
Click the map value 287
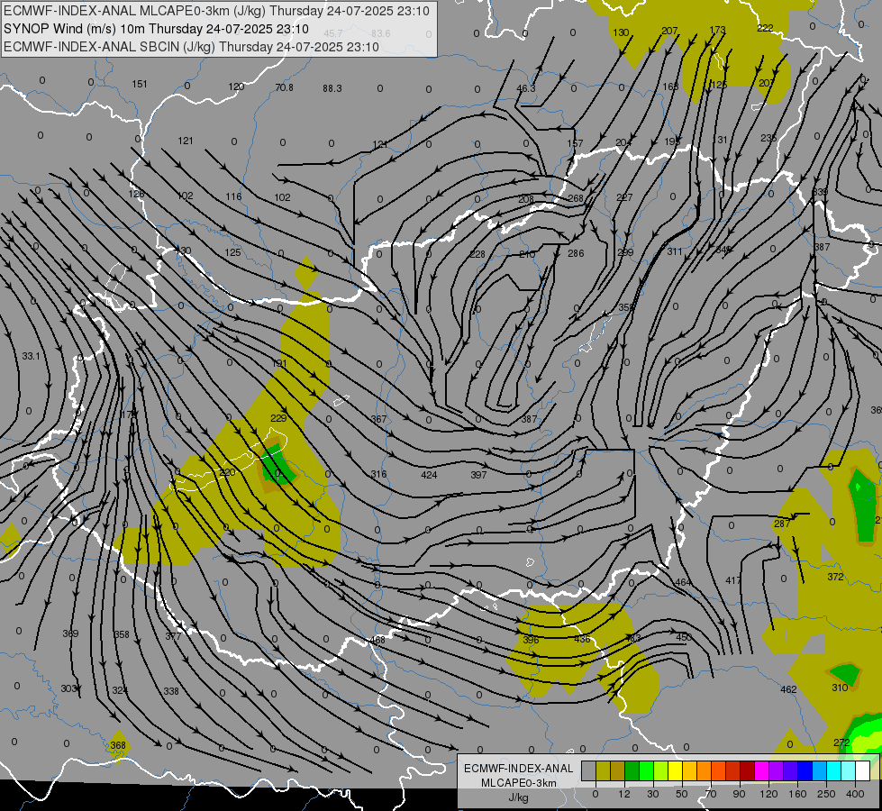click(x=782, y=524)
